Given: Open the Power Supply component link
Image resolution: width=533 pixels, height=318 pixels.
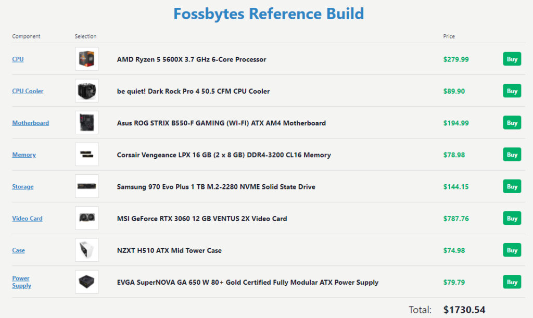Looking at the screenshot, I should (x=21, y=282).
